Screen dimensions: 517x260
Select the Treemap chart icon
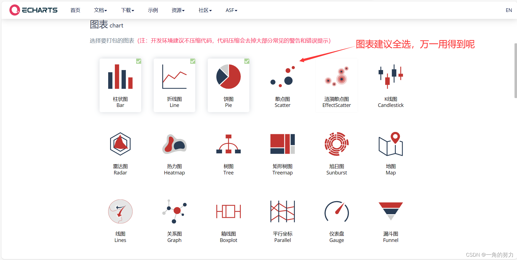click(x=282, y=144)
